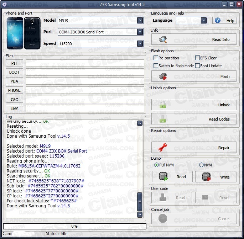244x239 pixels.
Task: Click the 'Unlock done' log line
Action: (19, 131)
